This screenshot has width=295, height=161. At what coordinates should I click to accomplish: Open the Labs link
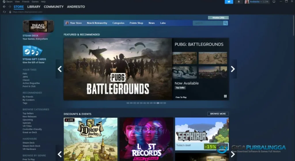point(163,23)
